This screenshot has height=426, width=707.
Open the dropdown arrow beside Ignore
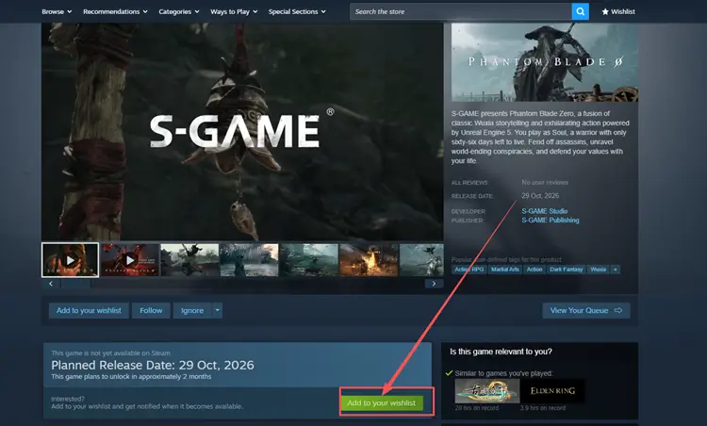coord(218,311)
